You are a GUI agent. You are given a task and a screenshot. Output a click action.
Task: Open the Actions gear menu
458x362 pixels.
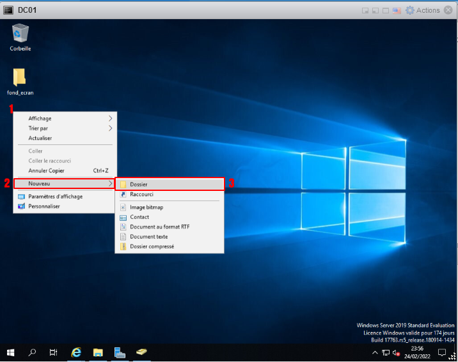[x=423, y=10]
